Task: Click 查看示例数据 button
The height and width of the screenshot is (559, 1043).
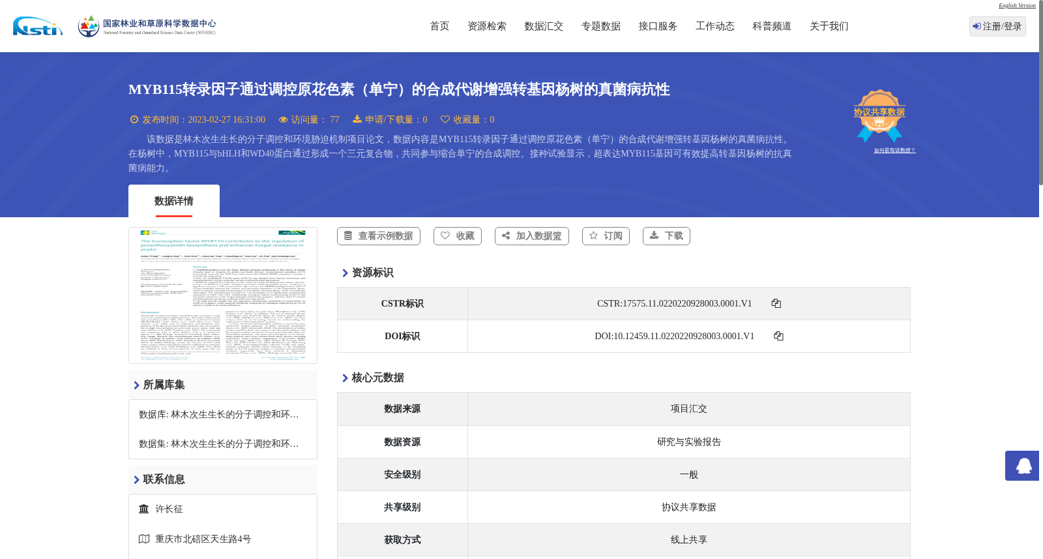Action: click(379, 236)
